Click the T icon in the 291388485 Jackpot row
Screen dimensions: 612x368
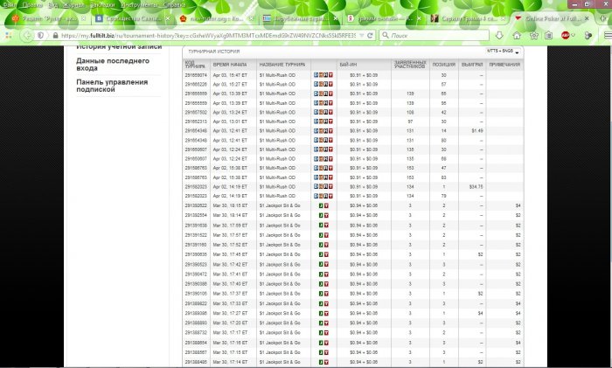[x=324, y=361]
